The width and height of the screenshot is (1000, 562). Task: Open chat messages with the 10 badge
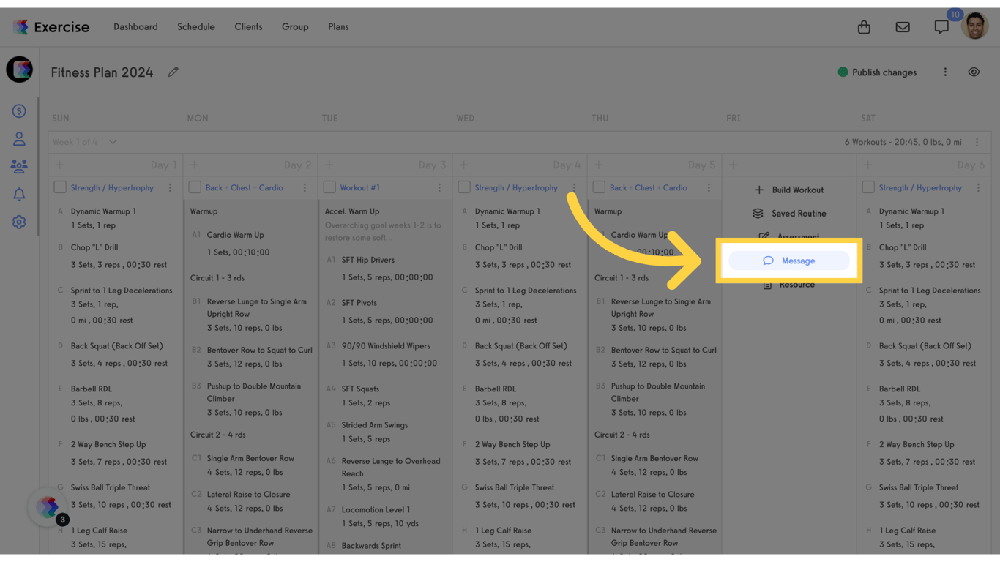(941, 27)
